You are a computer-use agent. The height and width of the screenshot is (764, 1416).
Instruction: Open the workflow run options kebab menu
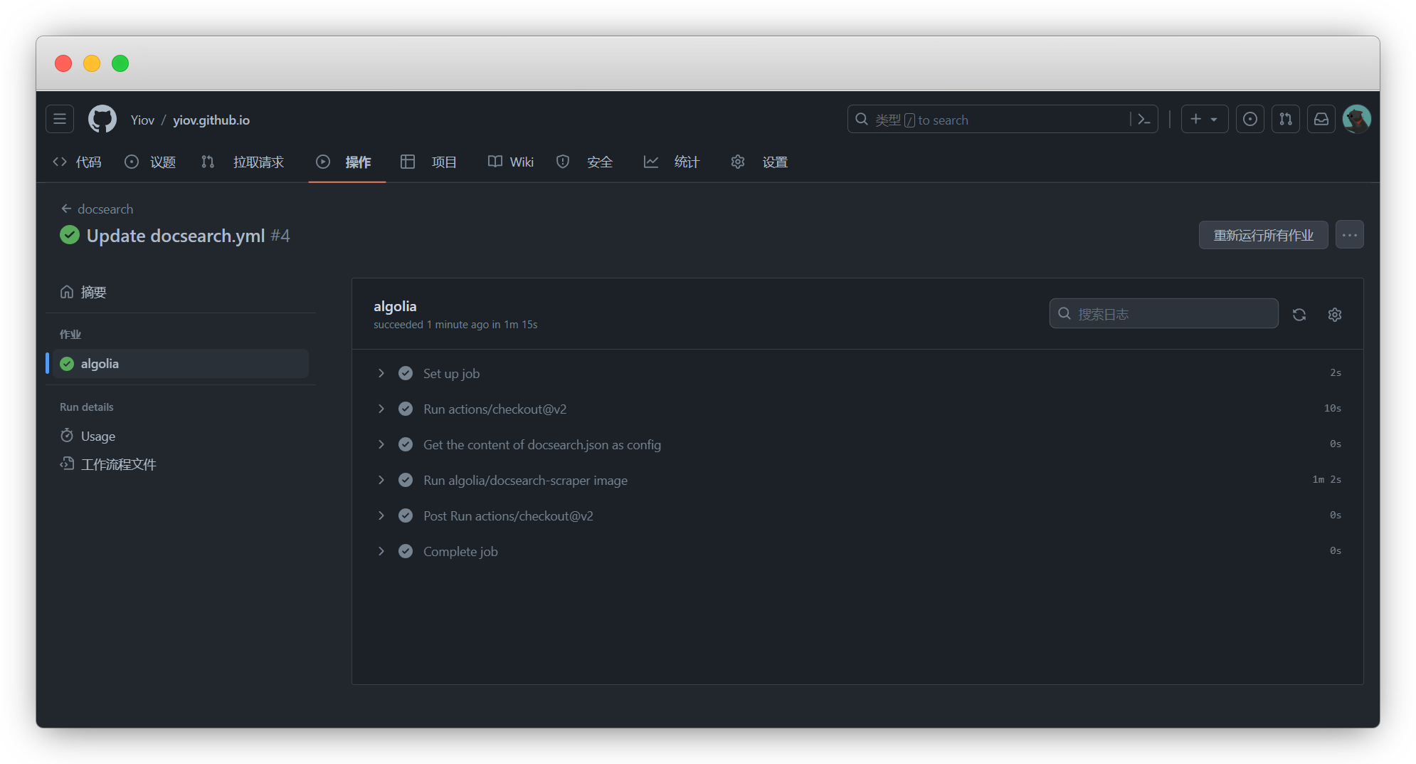click(x=1348, y=234)
